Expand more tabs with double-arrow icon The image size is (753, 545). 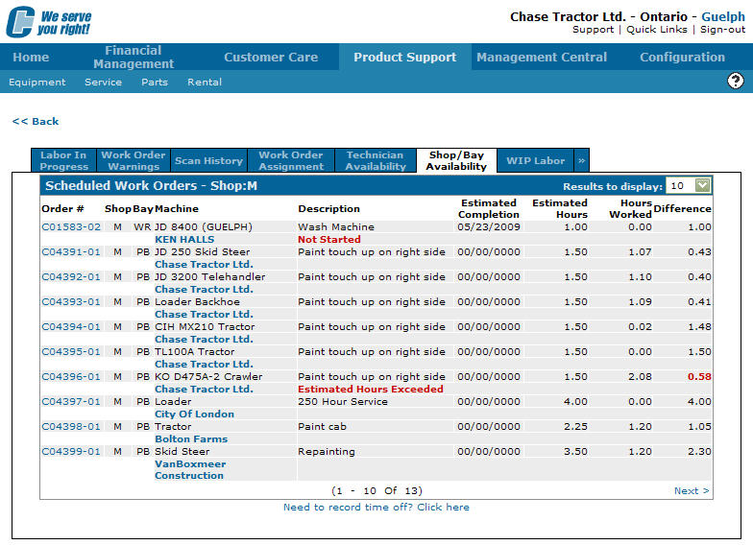pyautogui.click(x=581, y=161)
